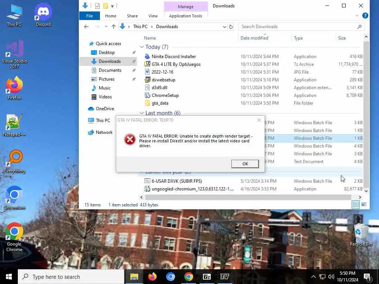Click the taskbar search box
The width and height of the screenshot is (379, 284).
click(71, 277)
